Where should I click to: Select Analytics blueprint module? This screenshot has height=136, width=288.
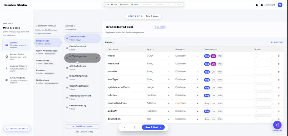point(48,72)
